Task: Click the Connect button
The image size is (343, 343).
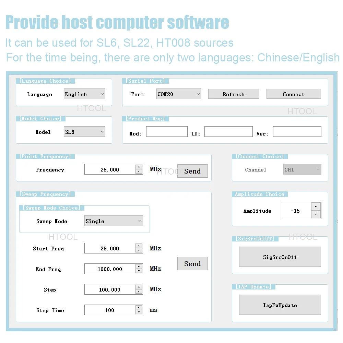Action: click(x=294, y=94)
